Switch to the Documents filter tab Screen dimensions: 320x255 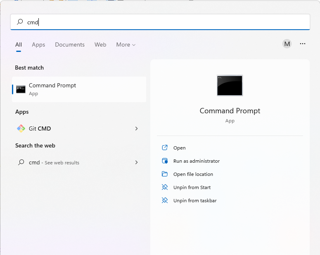click(70, 44)
